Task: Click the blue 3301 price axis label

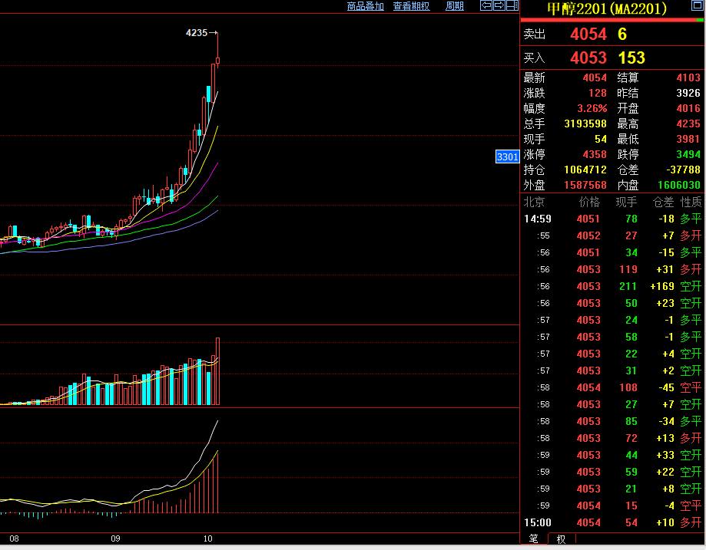Action: point(507,157)
